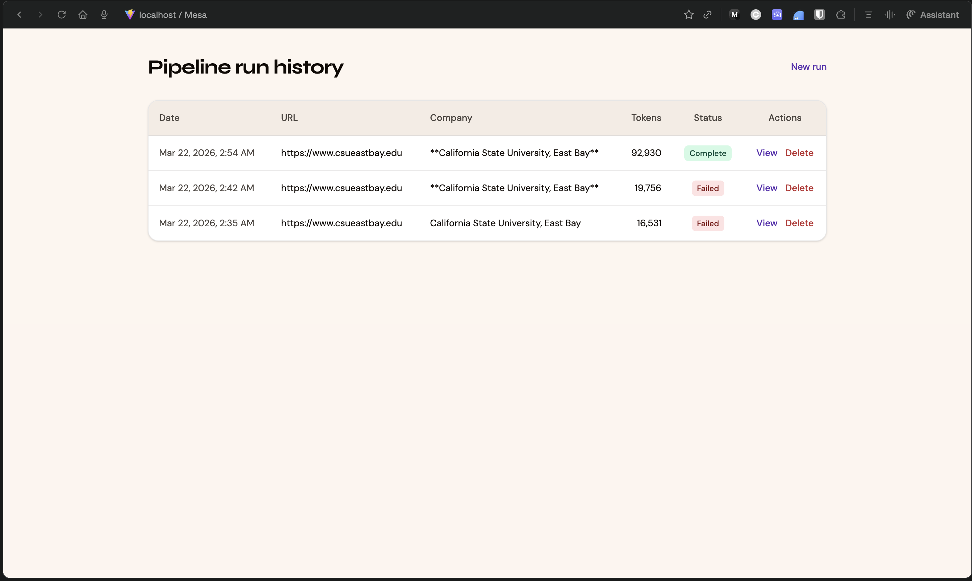
Task: Delete the 92,930 token run
Action: click(799, 153)
